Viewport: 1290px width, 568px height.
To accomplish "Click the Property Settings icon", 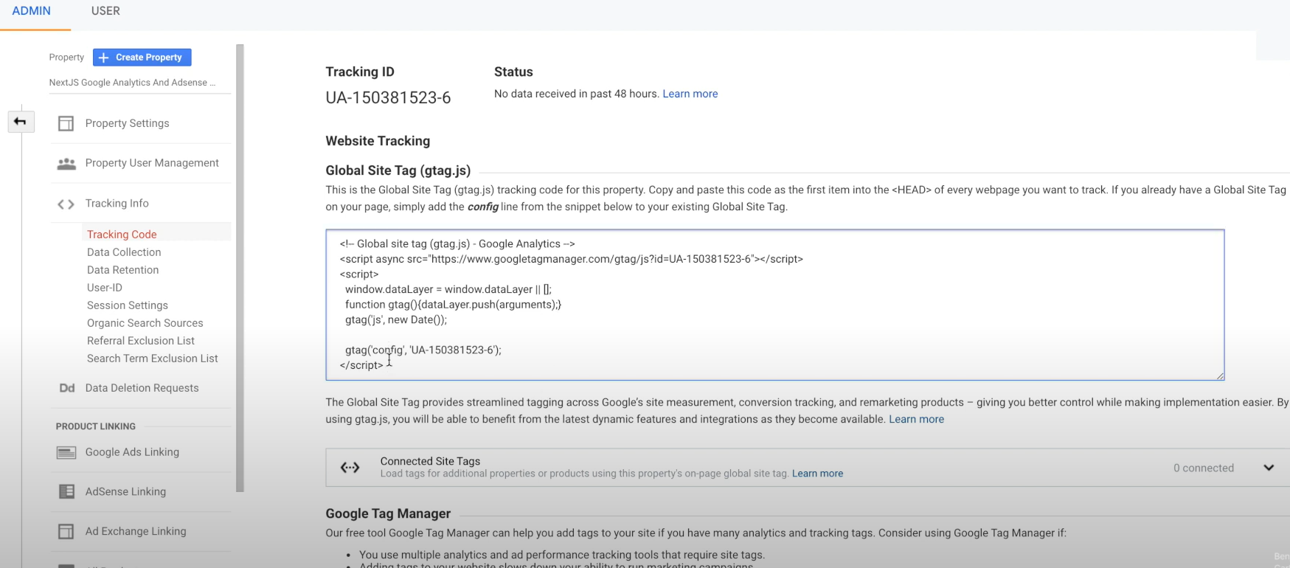I will [x=66, y=123].
